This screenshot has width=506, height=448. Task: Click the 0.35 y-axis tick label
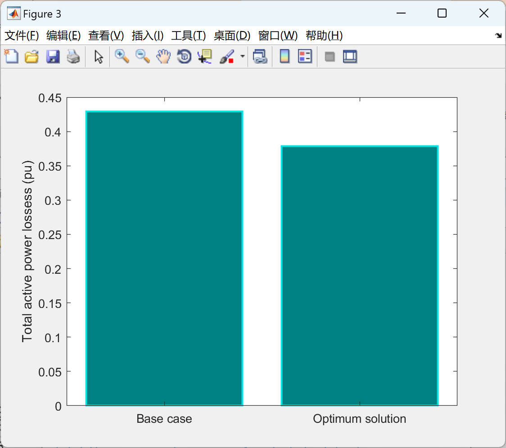point(50,166)
